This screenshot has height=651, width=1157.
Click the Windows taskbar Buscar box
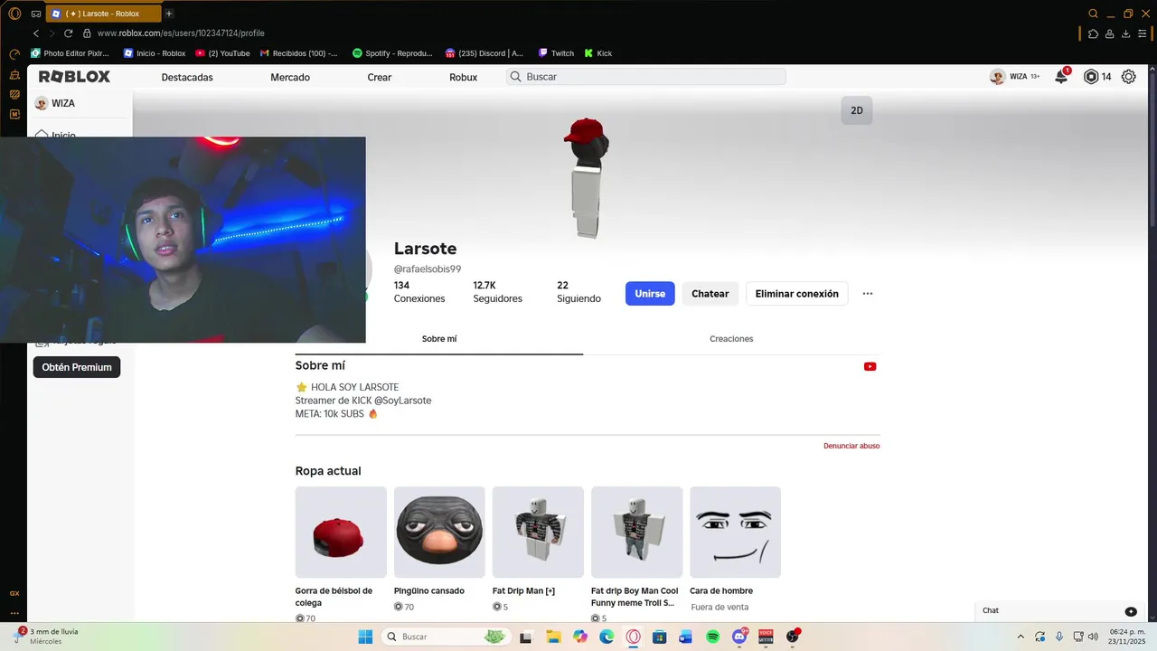(446, 637)
